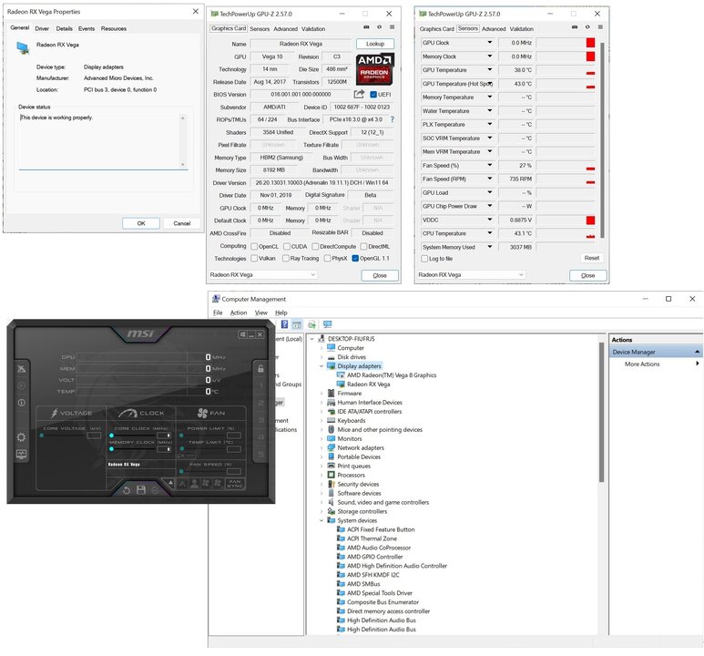The width and height of the screenshot is (704, 656).
Task: Click the Core Clock slider handle
Action: click(112, 436)
